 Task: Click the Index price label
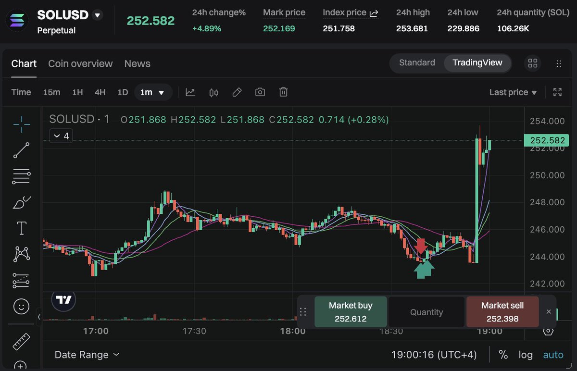click(344, 12)
